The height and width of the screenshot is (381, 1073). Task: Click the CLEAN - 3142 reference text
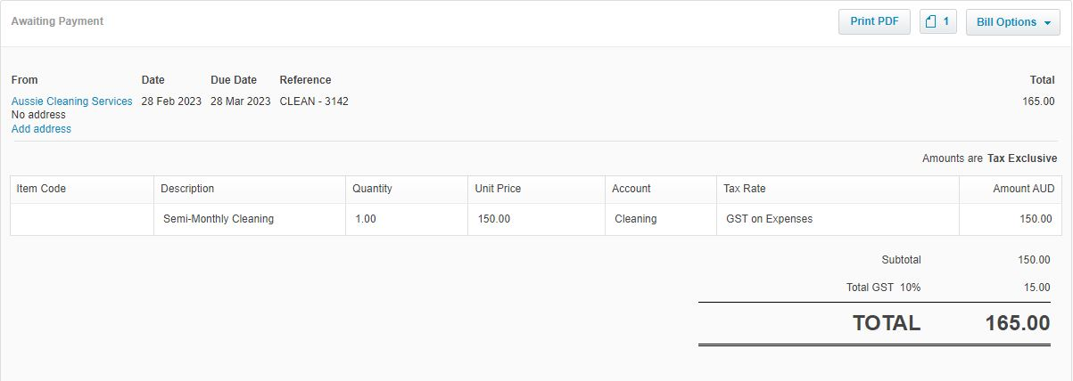[314, 101]
